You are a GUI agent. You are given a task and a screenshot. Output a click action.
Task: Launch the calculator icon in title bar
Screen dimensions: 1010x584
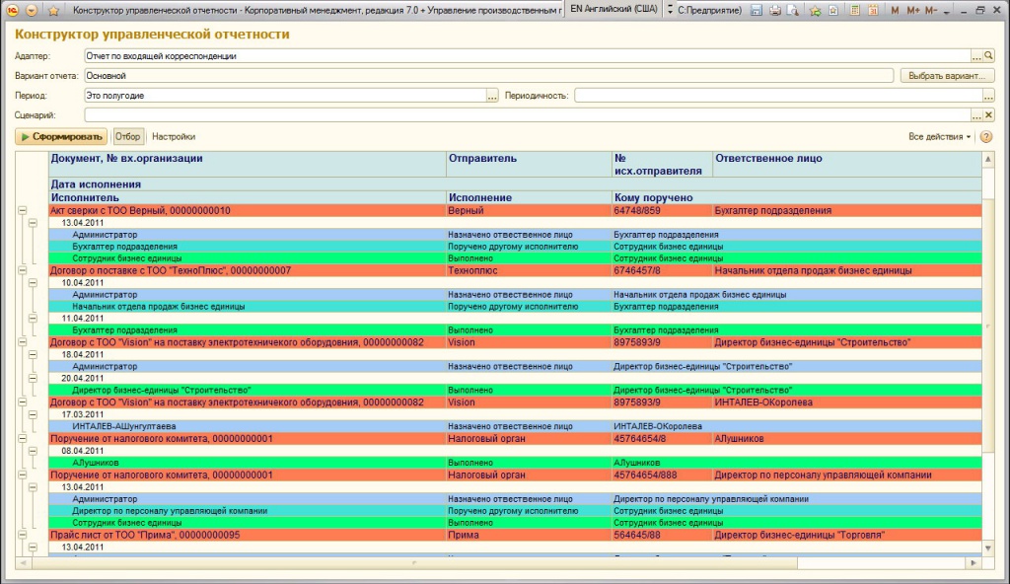pos(855,10)
